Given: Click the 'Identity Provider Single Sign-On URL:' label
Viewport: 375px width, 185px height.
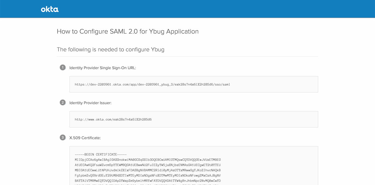Looking at the screenshot, I should pos(103,68).
